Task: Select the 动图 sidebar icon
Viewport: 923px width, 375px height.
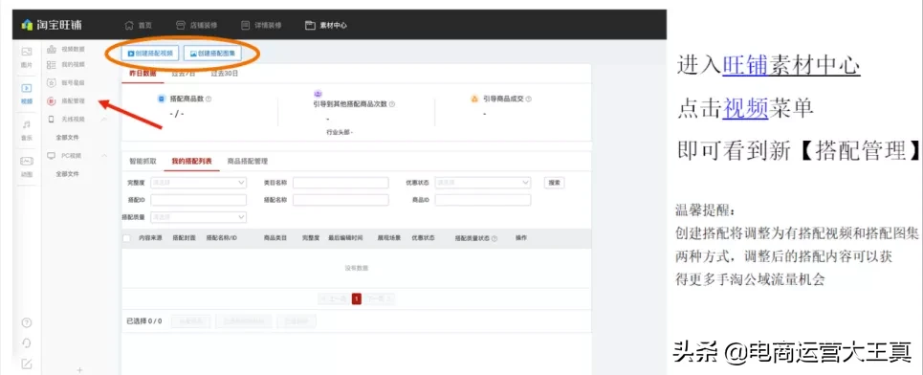Action: click(27, 166)
